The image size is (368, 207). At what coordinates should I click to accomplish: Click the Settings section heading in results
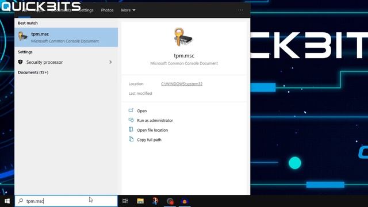coord(25,52)
